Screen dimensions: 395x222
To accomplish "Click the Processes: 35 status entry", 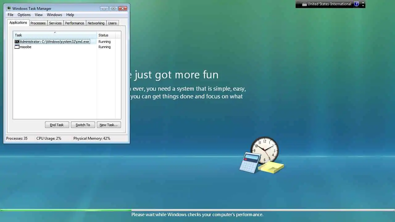I will coord(17,138).
